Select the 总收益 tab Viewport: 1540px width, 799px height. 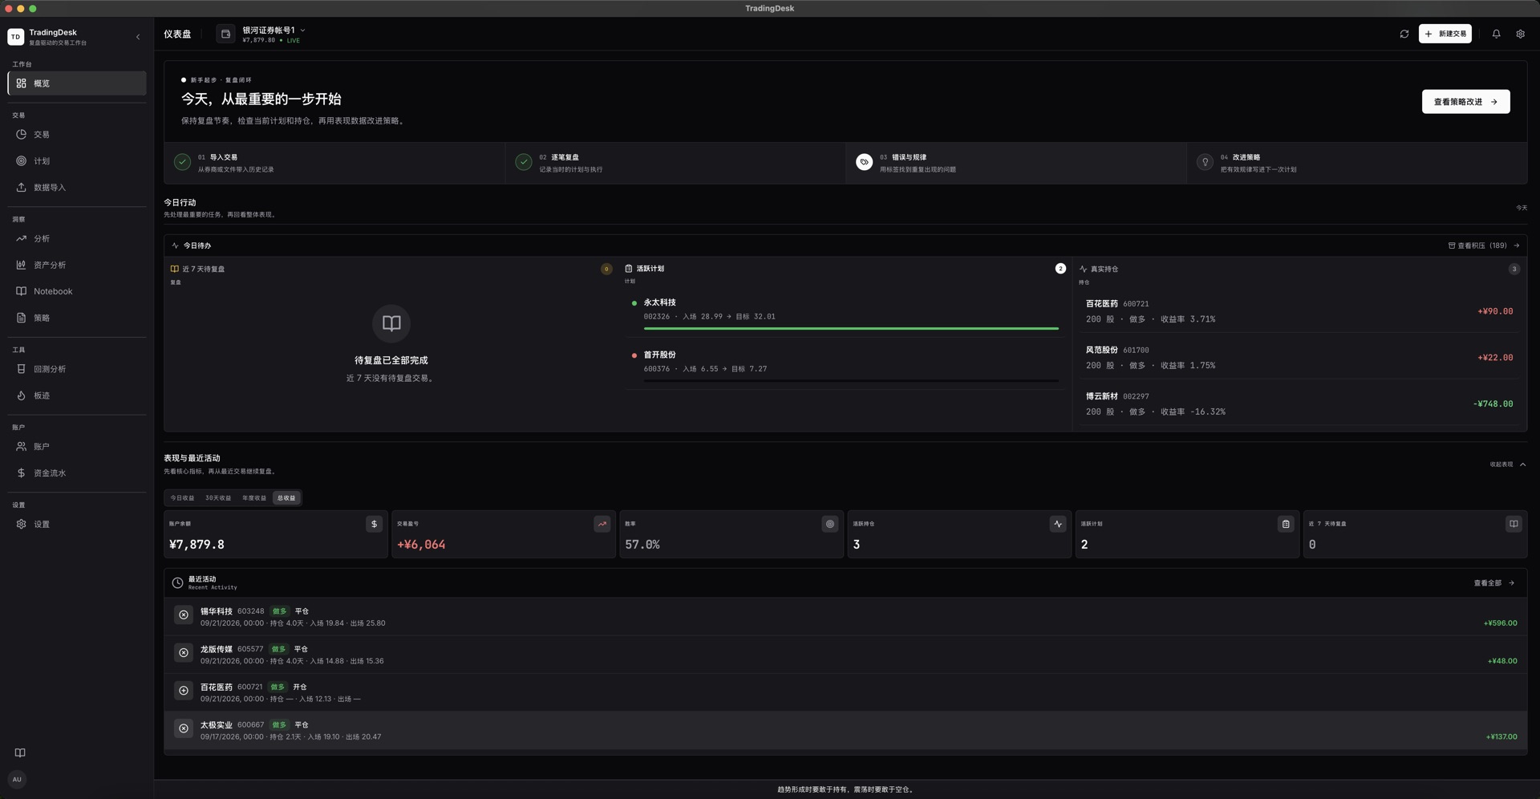[x=286, y=498]
